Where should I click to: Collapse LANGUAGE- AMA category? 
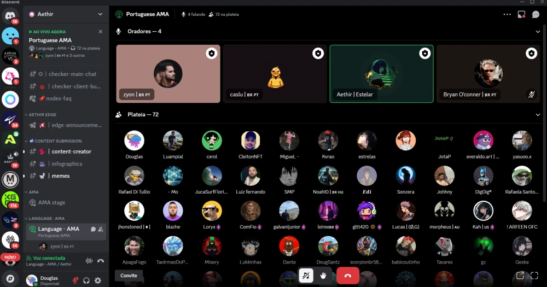pos(45,218)
